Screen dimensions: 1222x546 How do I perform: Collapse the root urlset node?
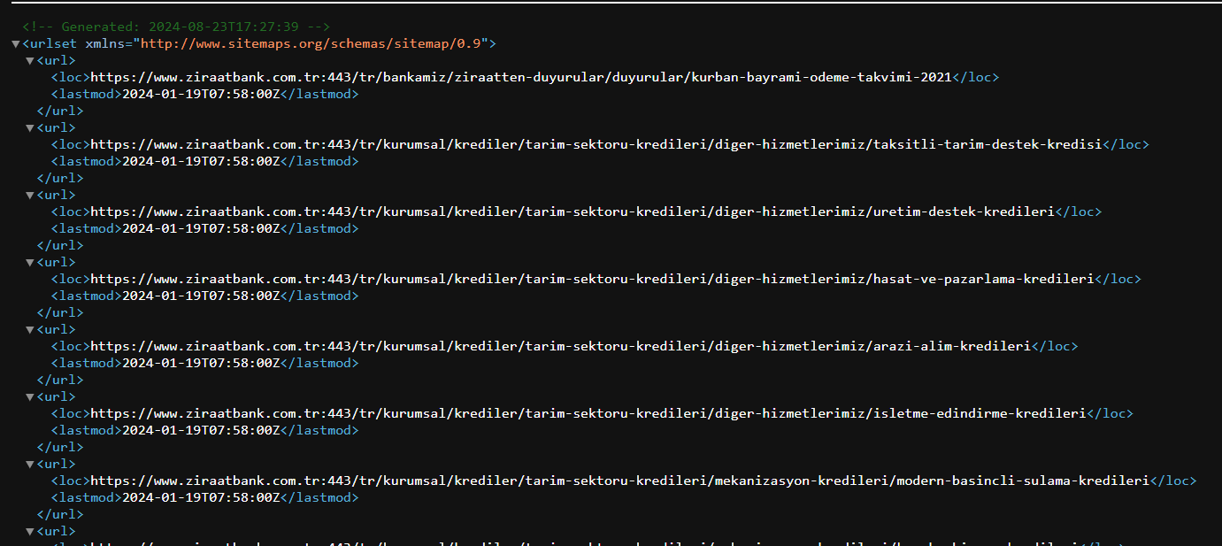click(x=16, y=43)
